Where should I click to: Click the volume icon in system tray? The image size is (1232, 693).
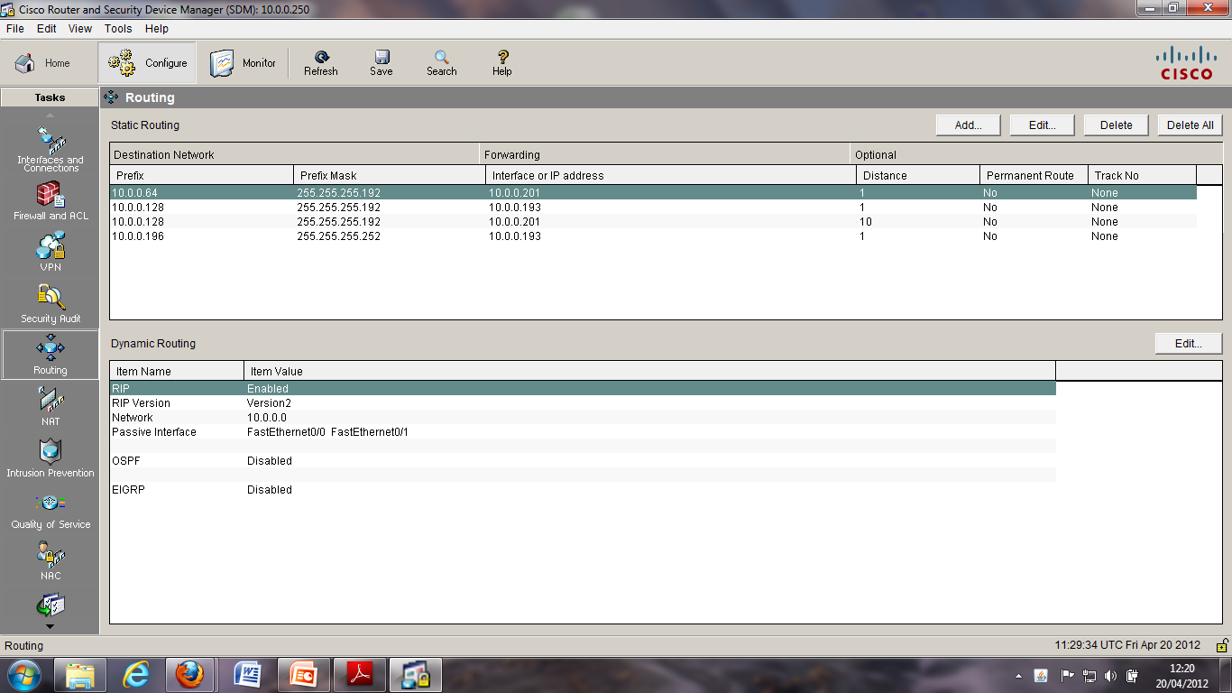coord(1110,675)
